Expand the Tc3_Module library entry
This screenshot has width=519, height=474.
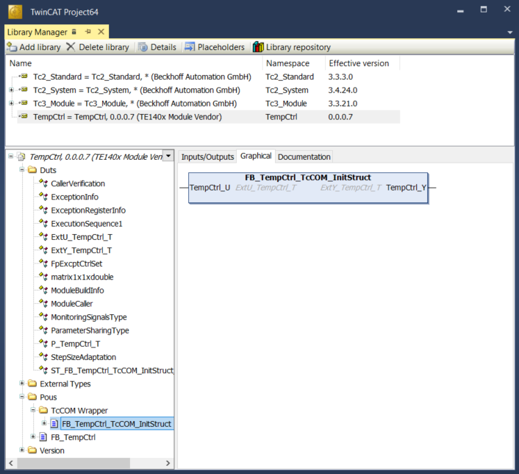(x=11, y=104)
